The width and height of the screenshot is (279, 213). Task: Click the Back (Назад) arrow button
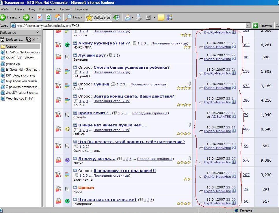(x=9, y=17)
